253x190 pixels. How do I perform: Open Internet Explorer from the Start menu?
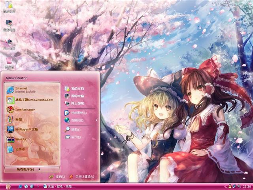32,90
